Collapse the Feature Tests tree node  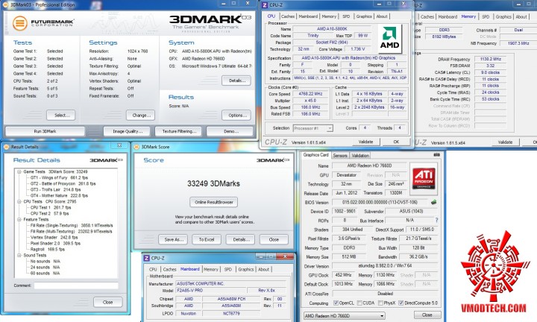coord(19,219)
